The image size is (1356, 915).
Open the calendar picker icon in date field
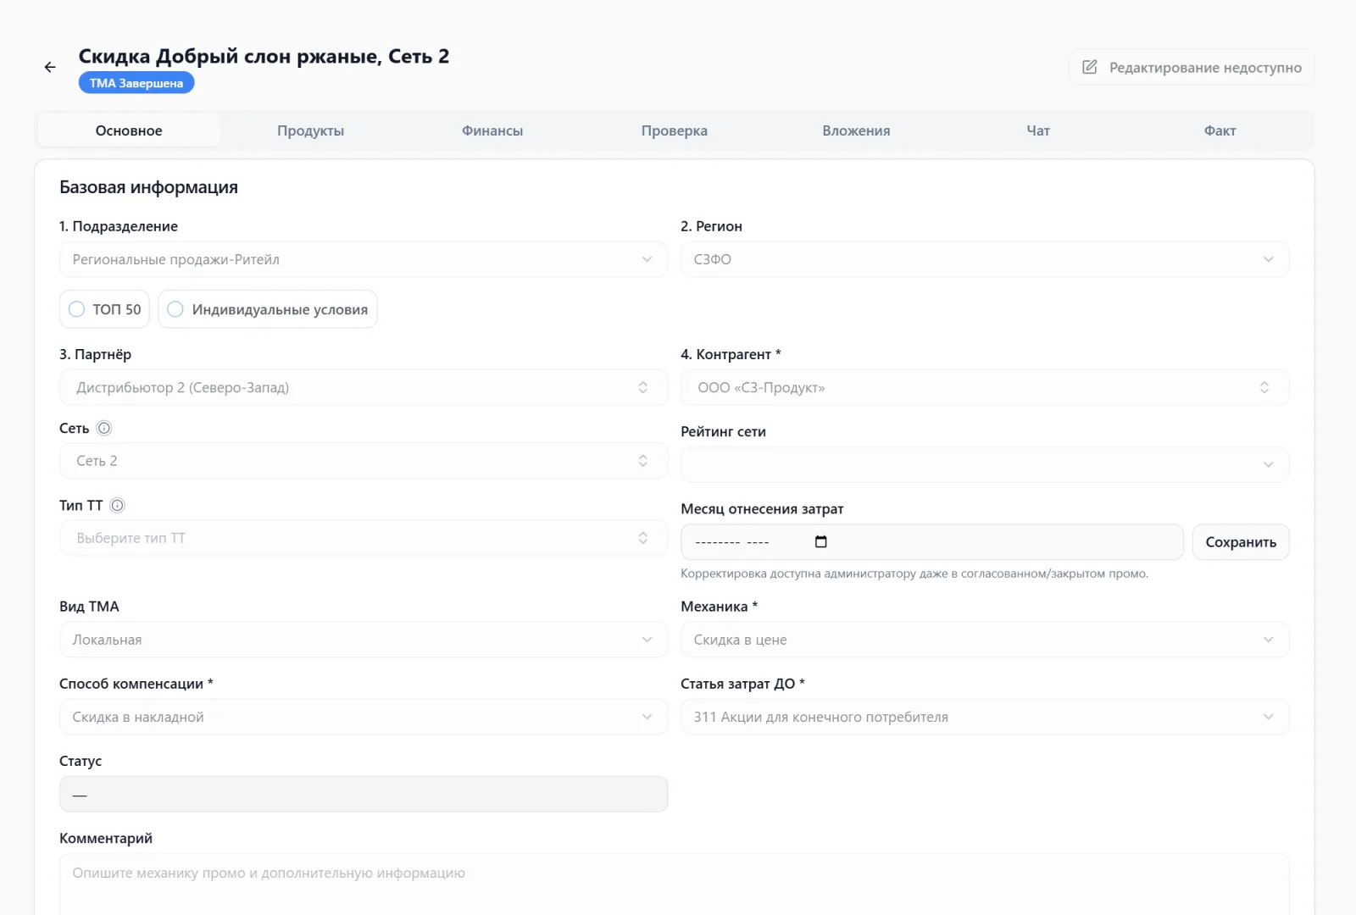(x=820, y=541)
